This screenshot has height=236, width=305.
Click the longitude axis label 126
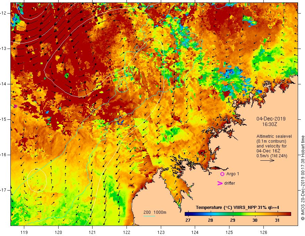[263, 232]
